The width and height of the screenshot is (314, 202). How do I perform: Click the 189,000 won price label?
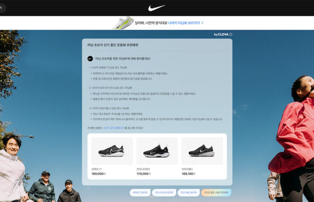click(99, 174)
